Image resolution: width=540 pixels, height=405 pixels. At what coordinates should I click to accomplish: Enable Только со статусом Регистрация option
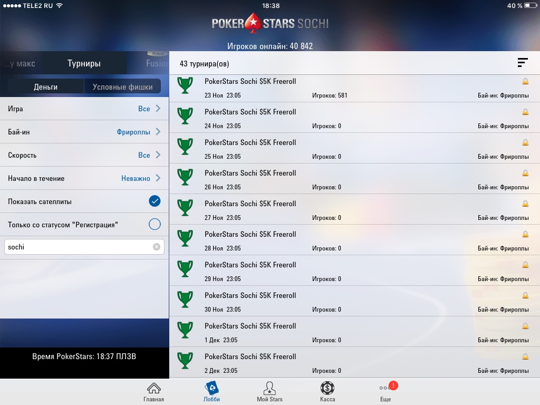pyautogui.click(x=155, y=224)
